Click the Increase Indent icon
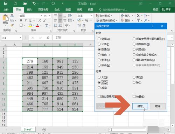 60,25
